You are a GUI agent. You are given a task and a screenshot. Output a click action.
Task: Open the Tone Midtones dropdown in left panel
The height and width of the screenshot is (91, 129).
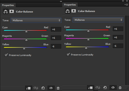(x=36, y=20)
